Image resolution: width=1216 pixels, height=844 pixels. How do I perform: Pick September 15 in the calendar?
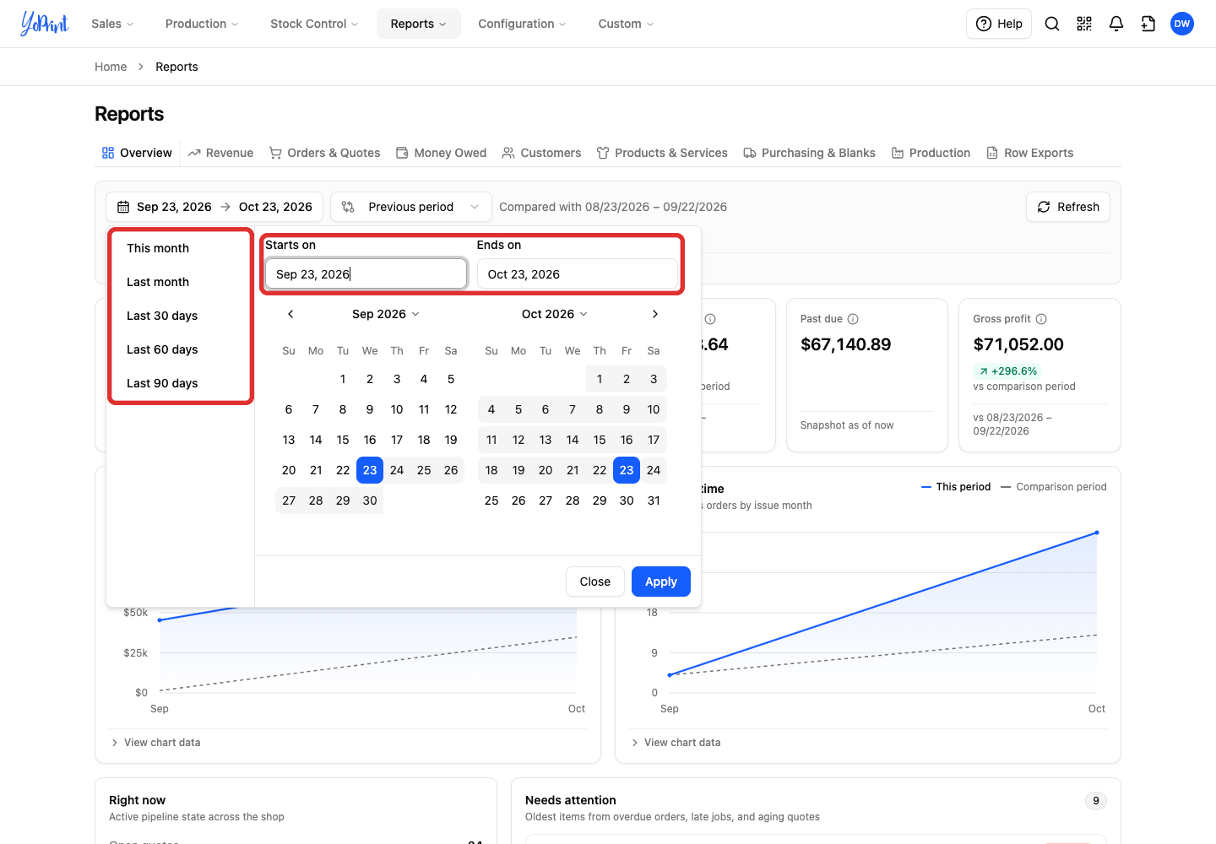click(343, 440)
